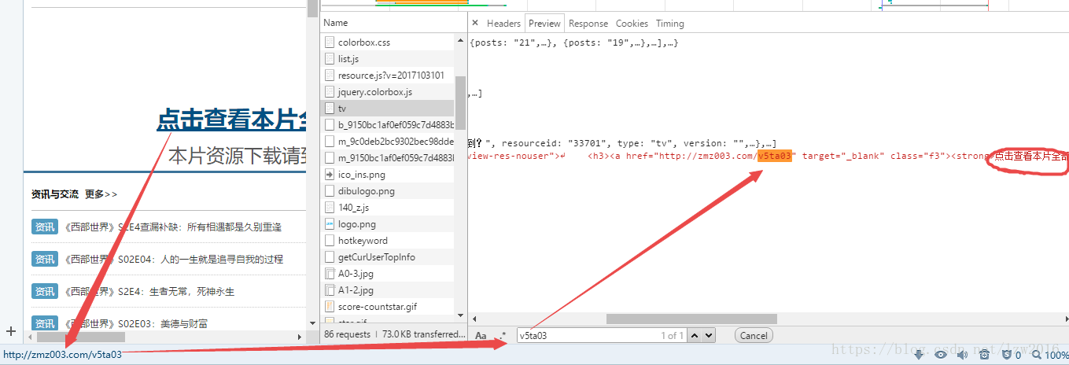Screen dimensions: 1069x365
Task: Click the sound speaker icon
Action: (x=962, y=356)
